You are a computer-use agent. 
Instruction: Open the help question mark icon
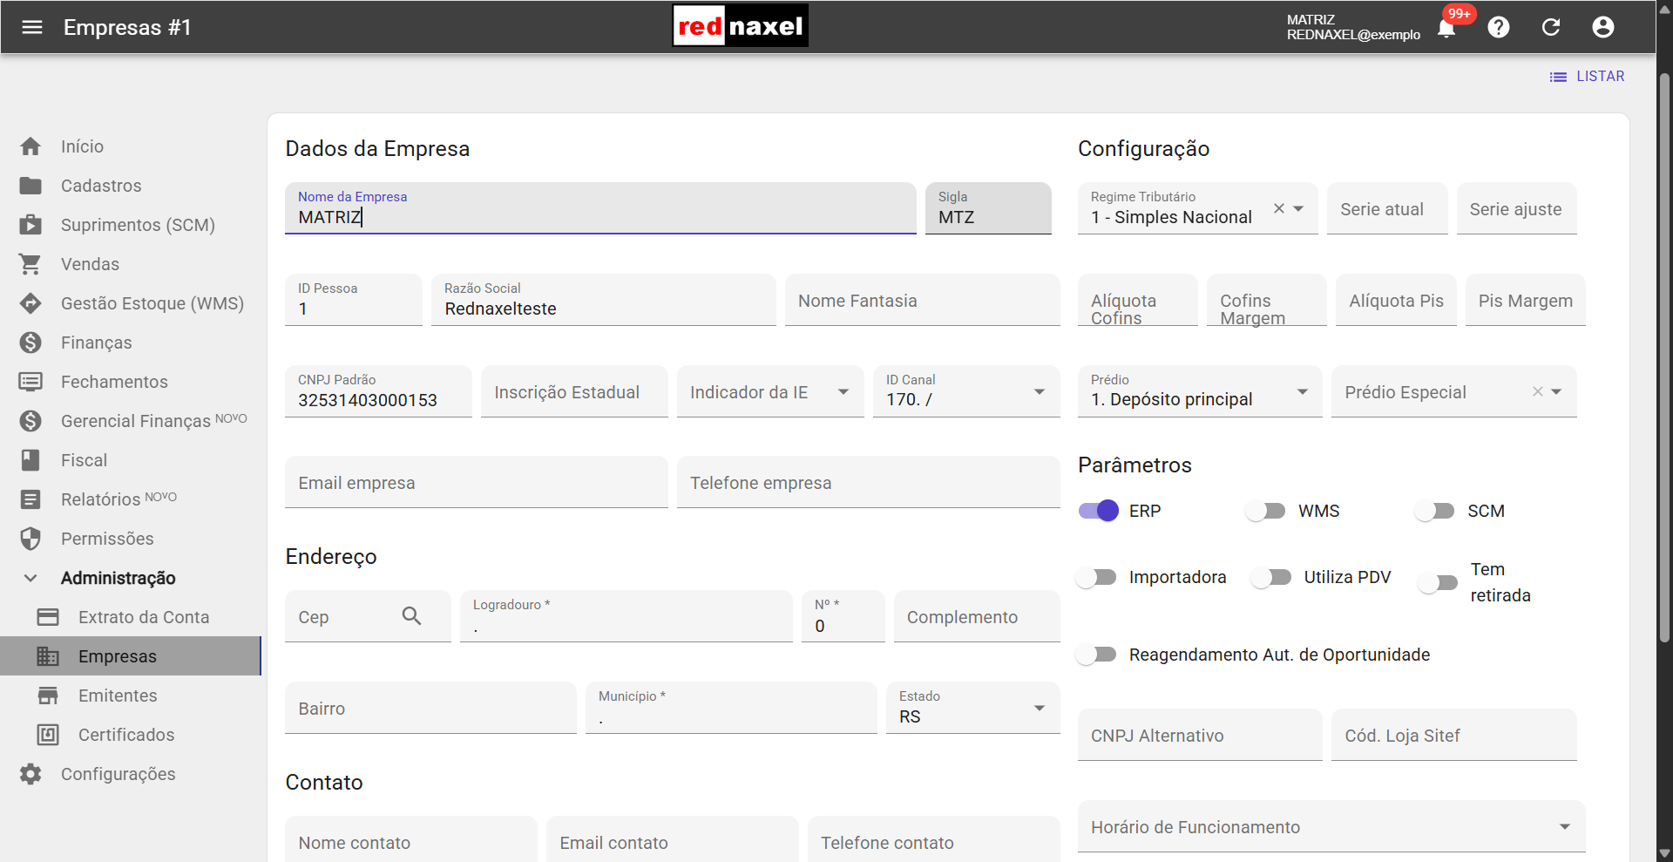(x=1499, y=27)
